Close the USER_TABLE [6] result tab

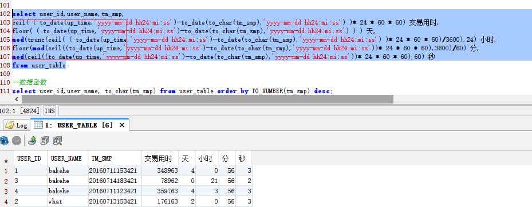(x=122, y=125)
